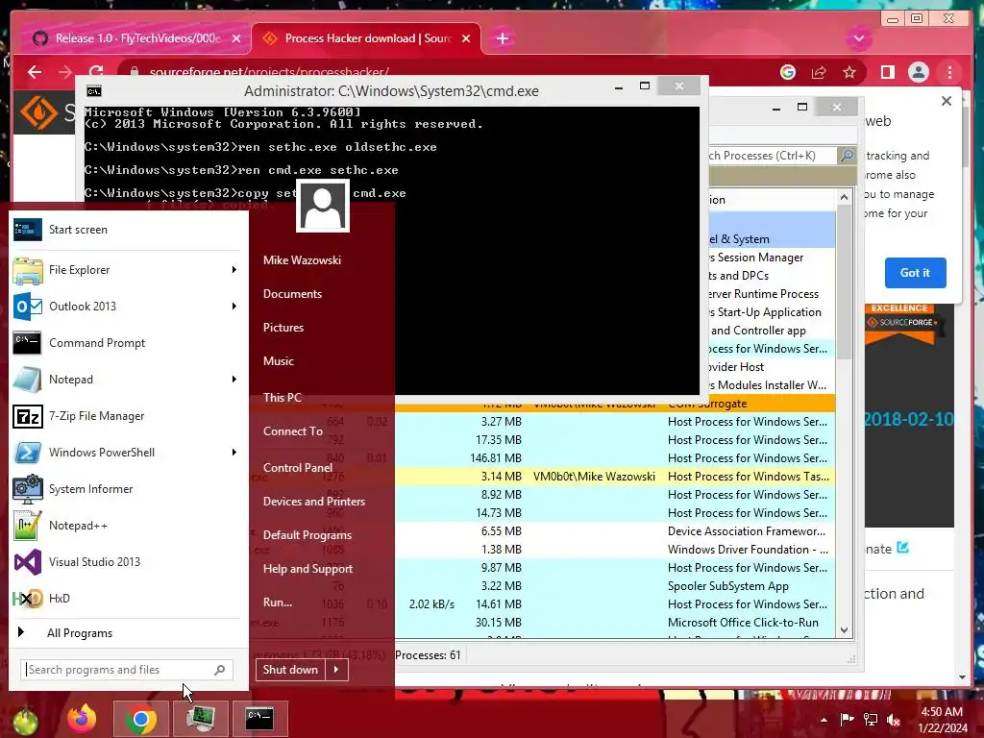Switch to Release 1.0 FlyTechVideos tab
The width and height of the screenshot is (984, 738).
click(136, 38)
